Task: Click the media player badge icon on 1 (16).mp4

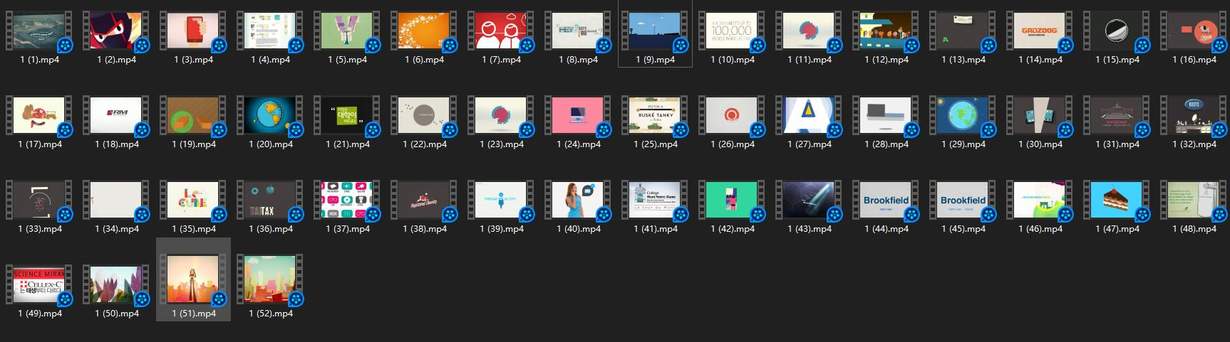Action: pos(1219,46)
